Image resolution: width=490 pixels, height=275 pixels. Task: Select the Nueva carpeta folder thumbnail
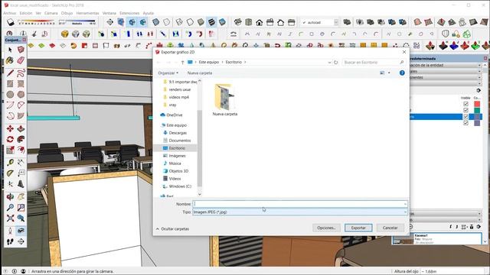coord(224,100)
